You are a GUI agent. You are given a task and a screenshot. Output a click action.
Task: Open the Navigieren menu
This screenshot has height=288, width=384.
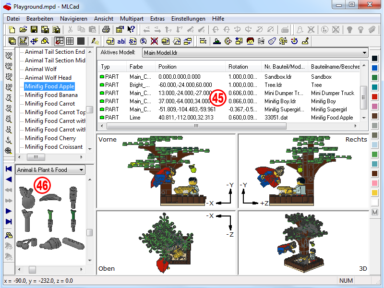coord(73,19)
